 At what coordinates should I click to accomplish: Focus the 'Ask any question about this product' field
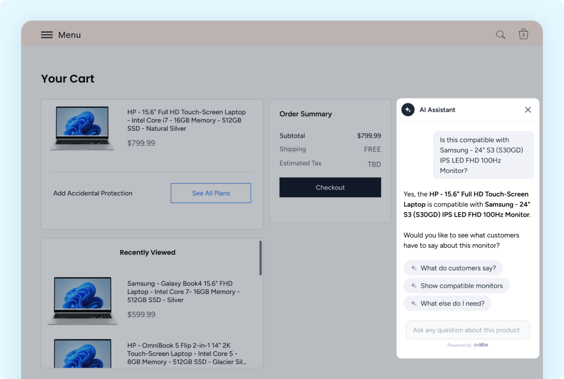(468, 330)
